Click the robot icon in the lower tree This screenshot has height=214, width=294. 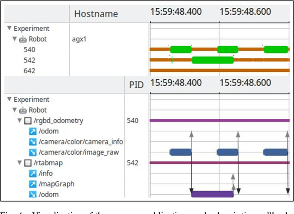pos(22,110)
